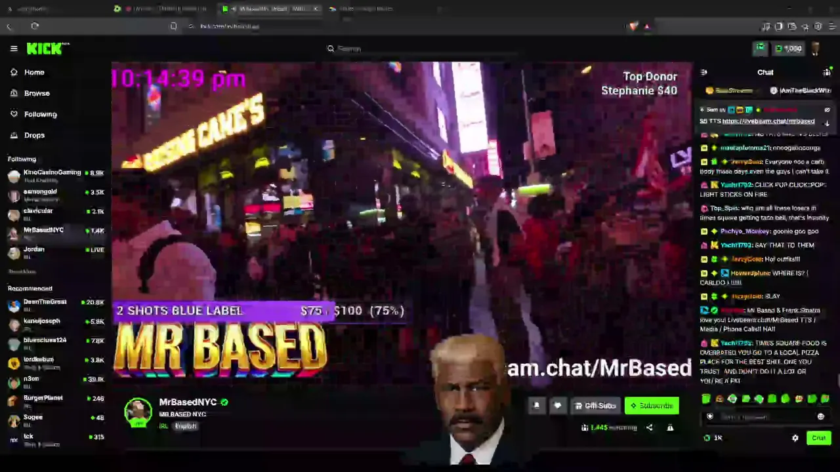The width and height of the screenshot is (840, 472).
Task: Open the livebeam.chat/mrbased pinned link
Action: pyautogui.click(x=768, y=121)
